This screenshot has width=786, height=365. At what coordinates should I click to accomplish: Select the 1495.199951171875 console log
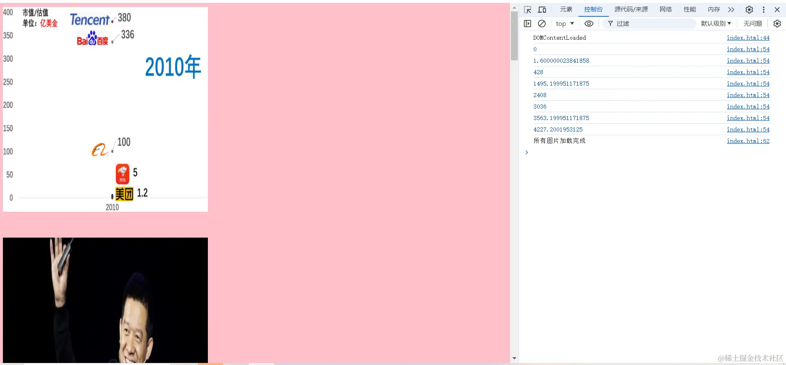tap(561, 84)
